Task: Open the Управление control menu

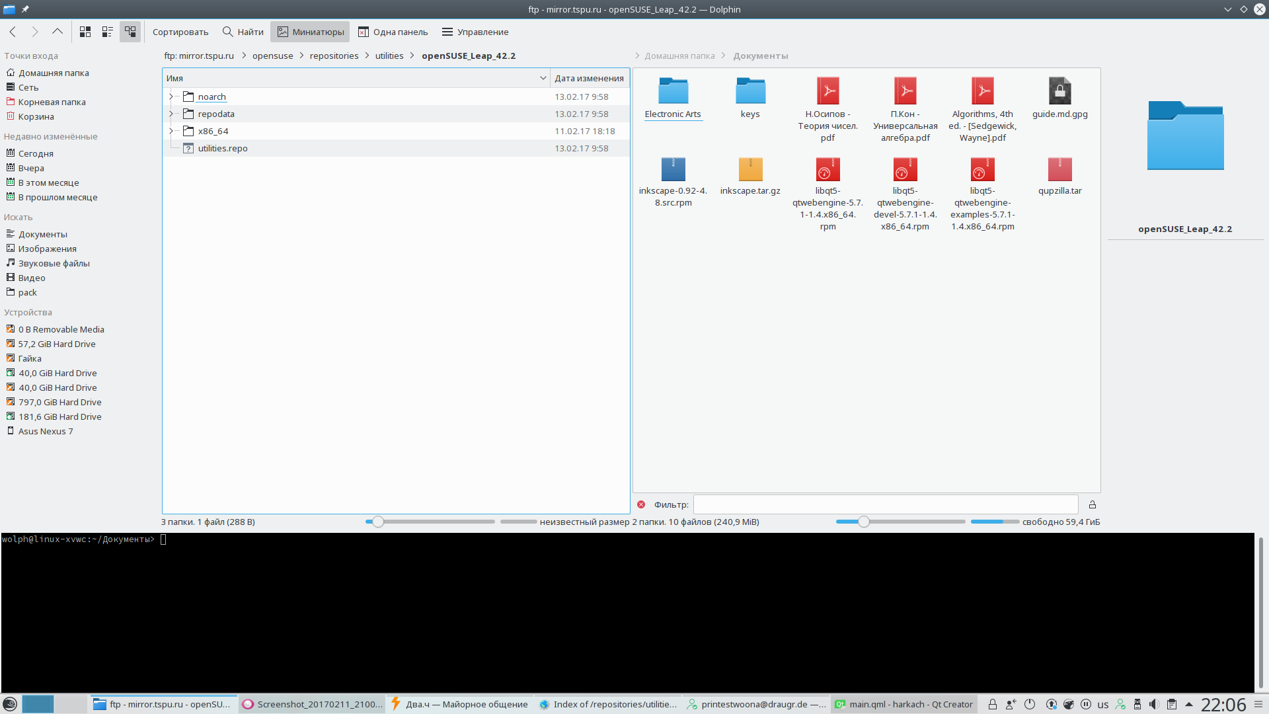Action: coord(475,32)
